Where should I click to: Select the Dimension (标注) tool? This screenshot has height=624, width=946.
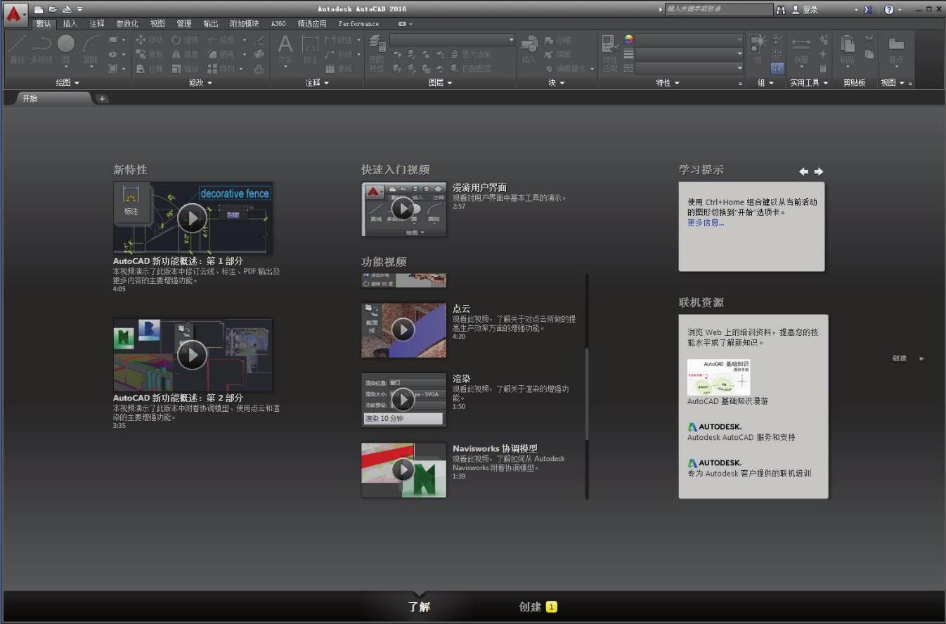click(310, 50)
